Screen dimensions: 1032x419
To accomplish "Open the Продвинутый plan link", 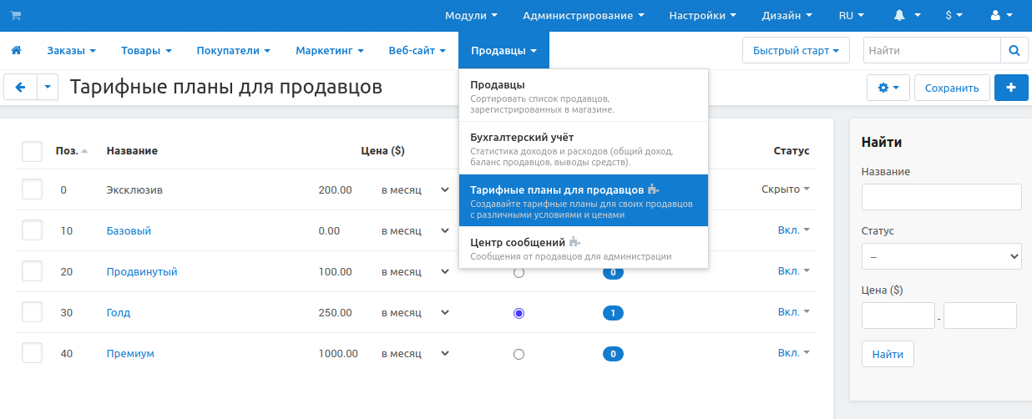I will [x=142, y=271].
